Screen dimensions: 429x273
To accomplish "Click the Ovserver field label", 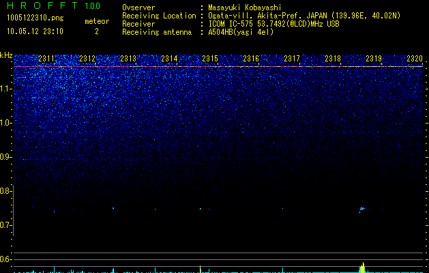I will click(x=138, y=8).
